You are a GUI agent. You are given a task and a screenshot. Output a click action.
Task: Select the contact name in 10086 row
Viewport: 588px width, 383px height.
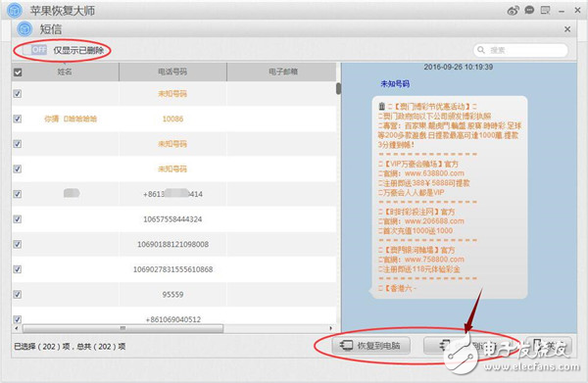pyautogui.click(x=71, y=119)
